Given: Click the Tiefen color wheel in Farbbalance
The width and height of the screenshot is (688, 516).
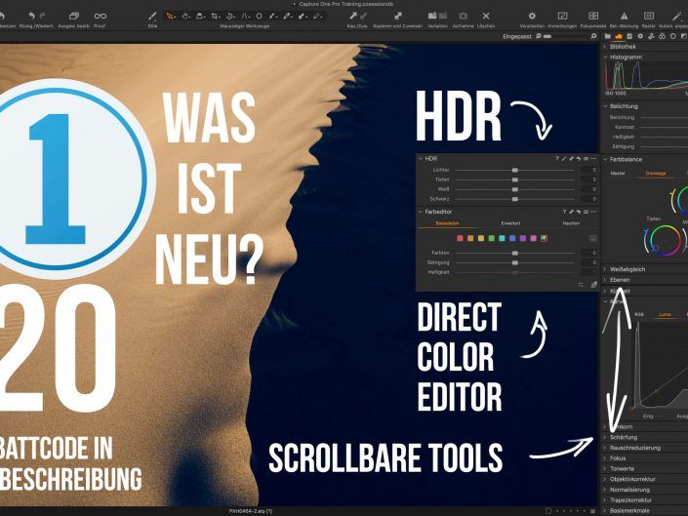Looking at the screenshot, I should pyautogui.click(x=666, y=241).
